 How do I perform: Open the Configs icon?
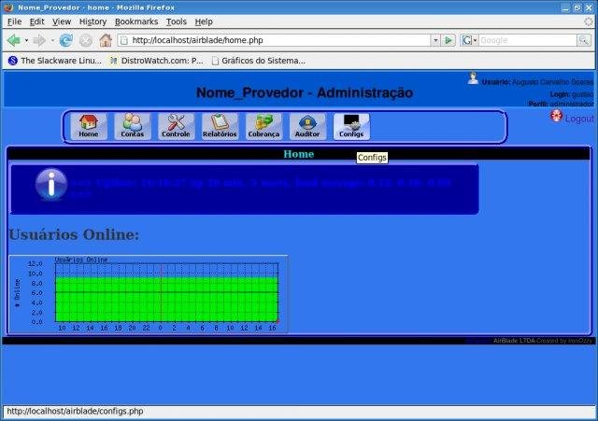pos(351,127)
